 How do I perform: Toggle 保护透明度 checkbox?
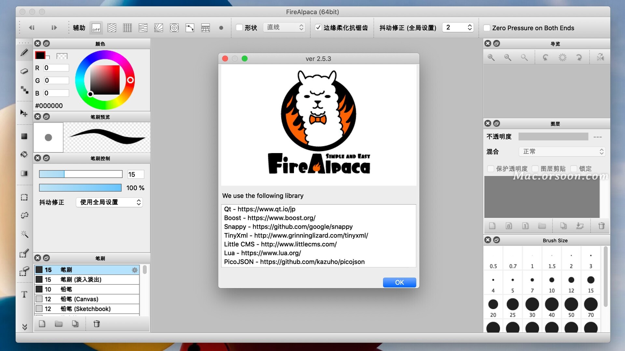(x=491, y=169)
